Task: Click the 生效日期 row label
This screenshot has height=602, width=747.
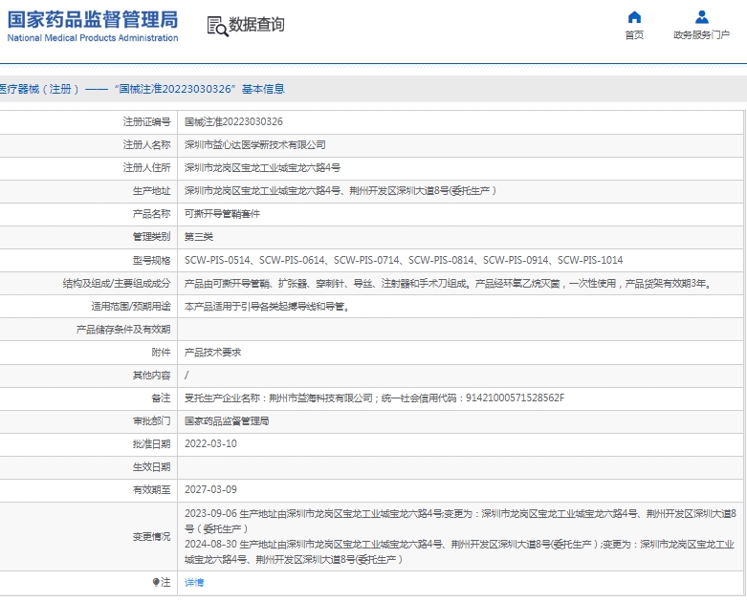Action: (x=151, y=467)
